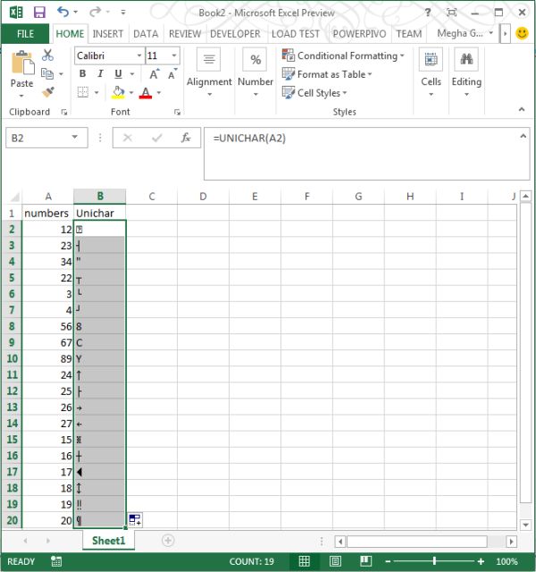The height and width of the screenshot is (572, 536).
Task: Click the Decrease Font Size icon
Action: [x=172, y=74]
